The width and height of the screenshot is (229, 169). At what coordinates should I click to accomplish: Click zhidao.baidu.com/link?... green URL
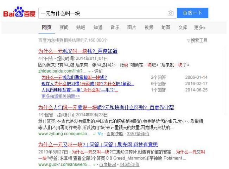pyautogui.click(x=62, y=71)
